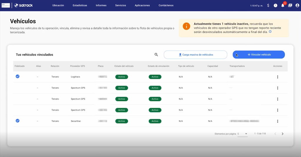This screenshot has height=157, width=301.
Task: Open the user account profile icon
Action: (x=297, y=5)
